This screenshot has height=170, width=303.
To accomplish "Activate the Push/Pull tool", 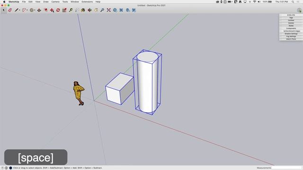I will [39, 10].
